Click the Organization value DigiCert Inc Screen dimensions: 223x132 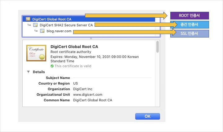[x=83, y=89]
